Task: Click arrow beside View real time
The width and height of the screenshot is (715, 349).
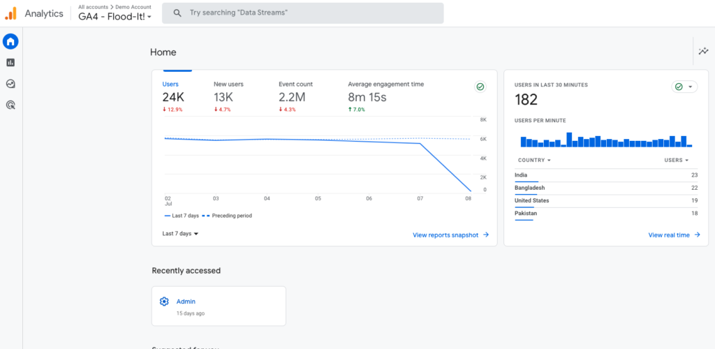Action: point(697,235)
